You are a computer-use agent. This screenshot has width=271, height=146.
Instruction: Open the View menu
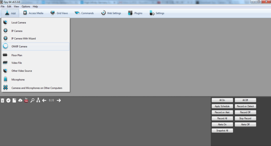[x=16, y=6]
